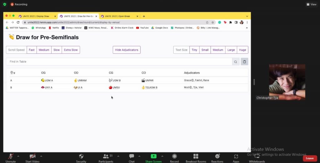Open Breakout Rooms
This screenshot has width=320, height=163.
point(196,156)
